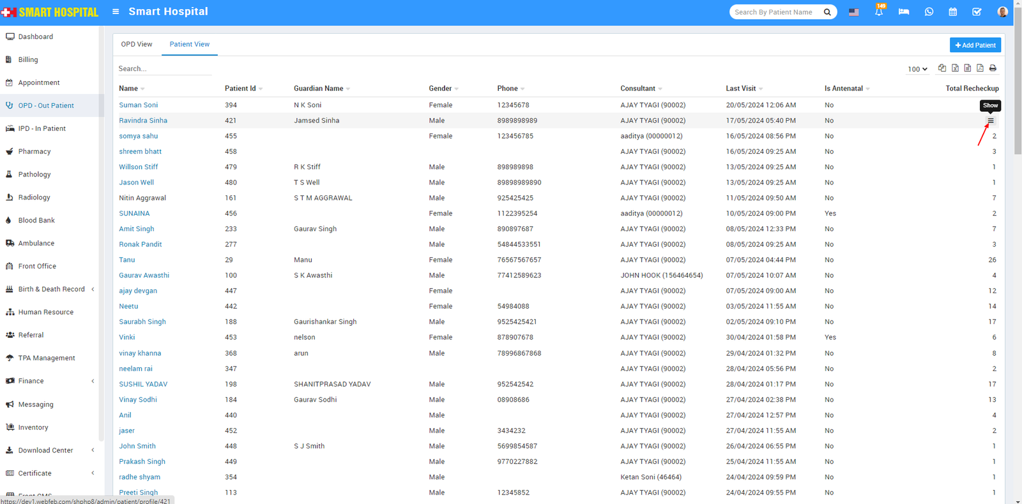The height and width of the screenshot is (504, 1022).
Task: Export table as PDF icon
Action: [980, 68]
